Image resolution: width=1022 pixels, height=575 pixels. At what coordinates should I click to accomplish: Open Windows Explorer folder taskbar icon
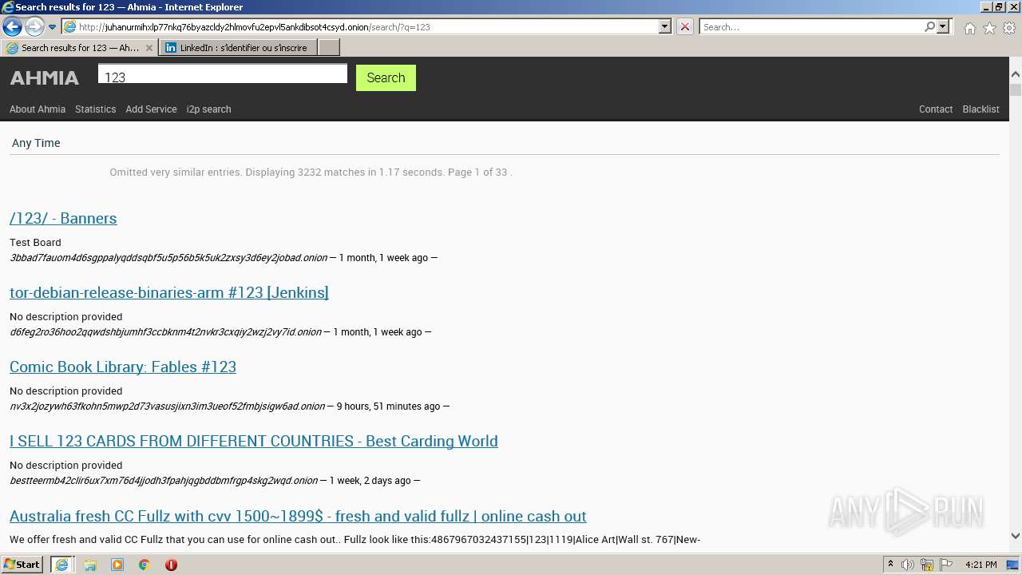pos(90,565)
